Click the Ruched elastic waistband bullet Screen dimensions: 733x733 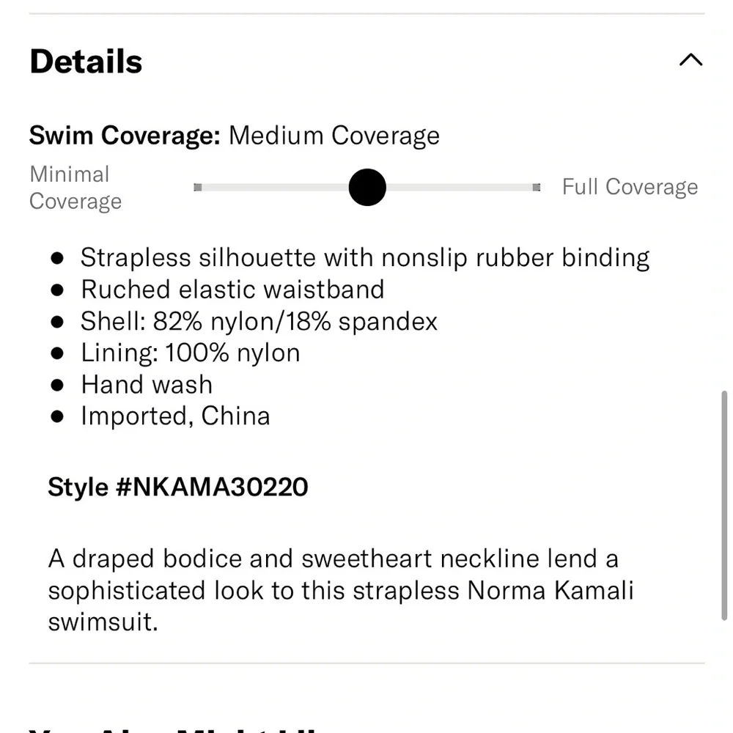tap(232, 290)
